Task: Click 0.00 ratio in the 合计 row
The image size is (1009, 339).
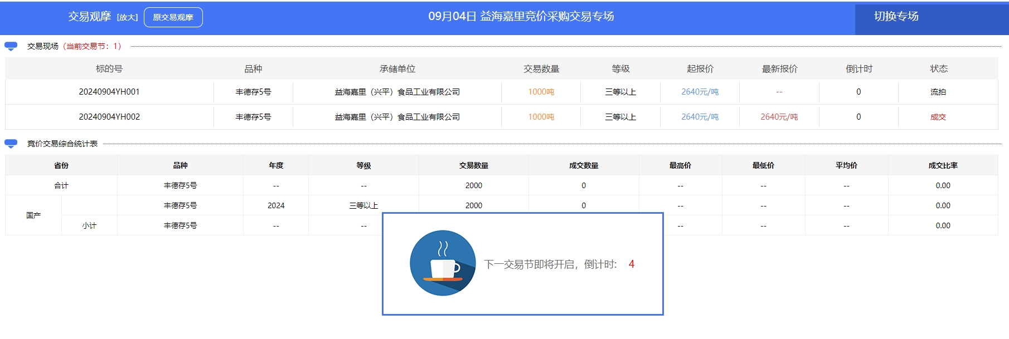Action: (x=943, y=185)
